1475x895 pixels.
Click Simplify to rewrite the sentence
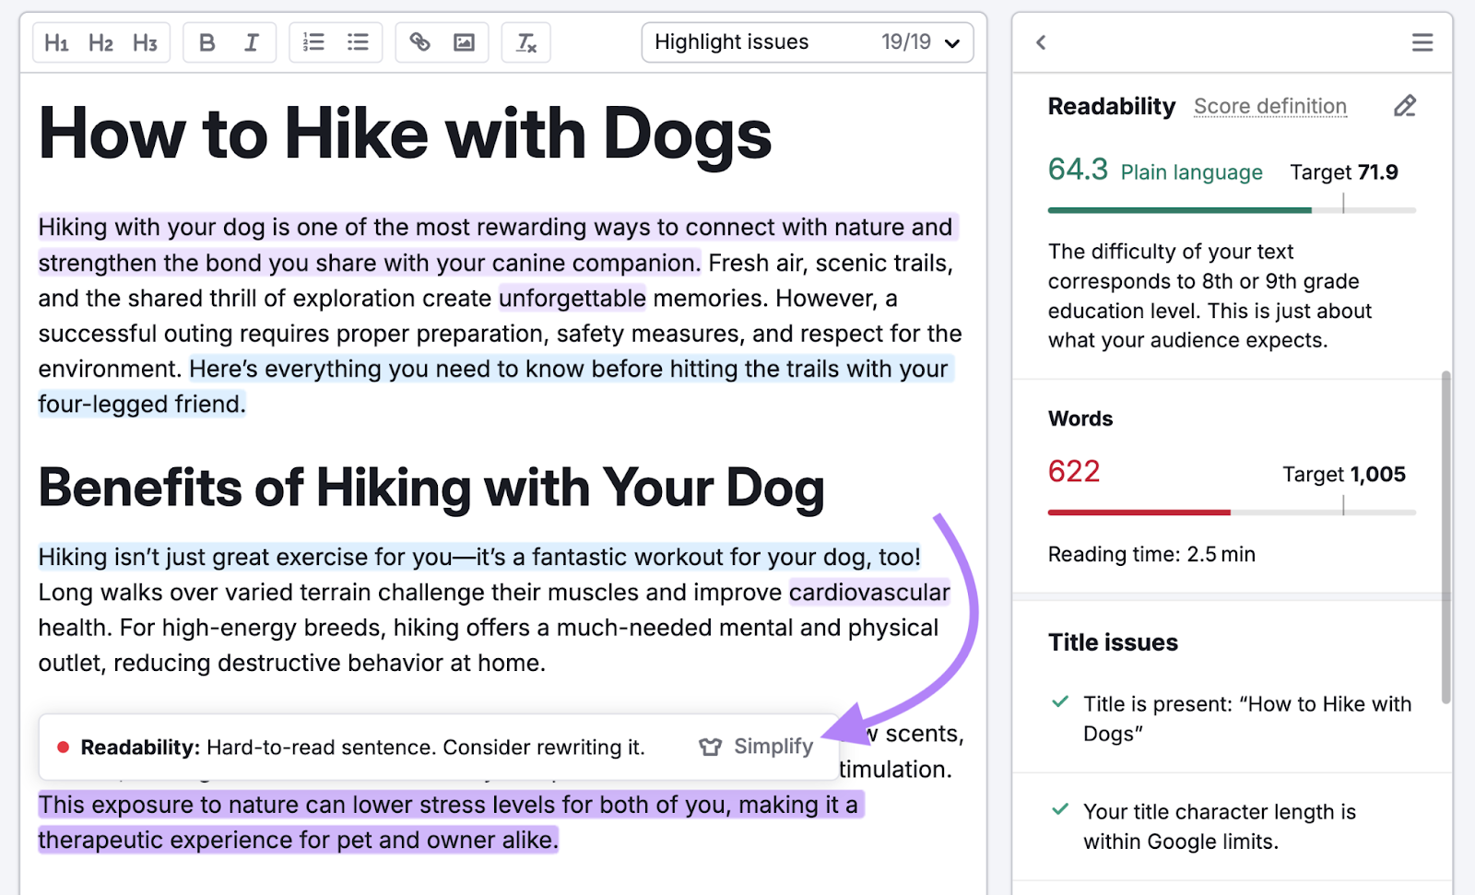773,747
